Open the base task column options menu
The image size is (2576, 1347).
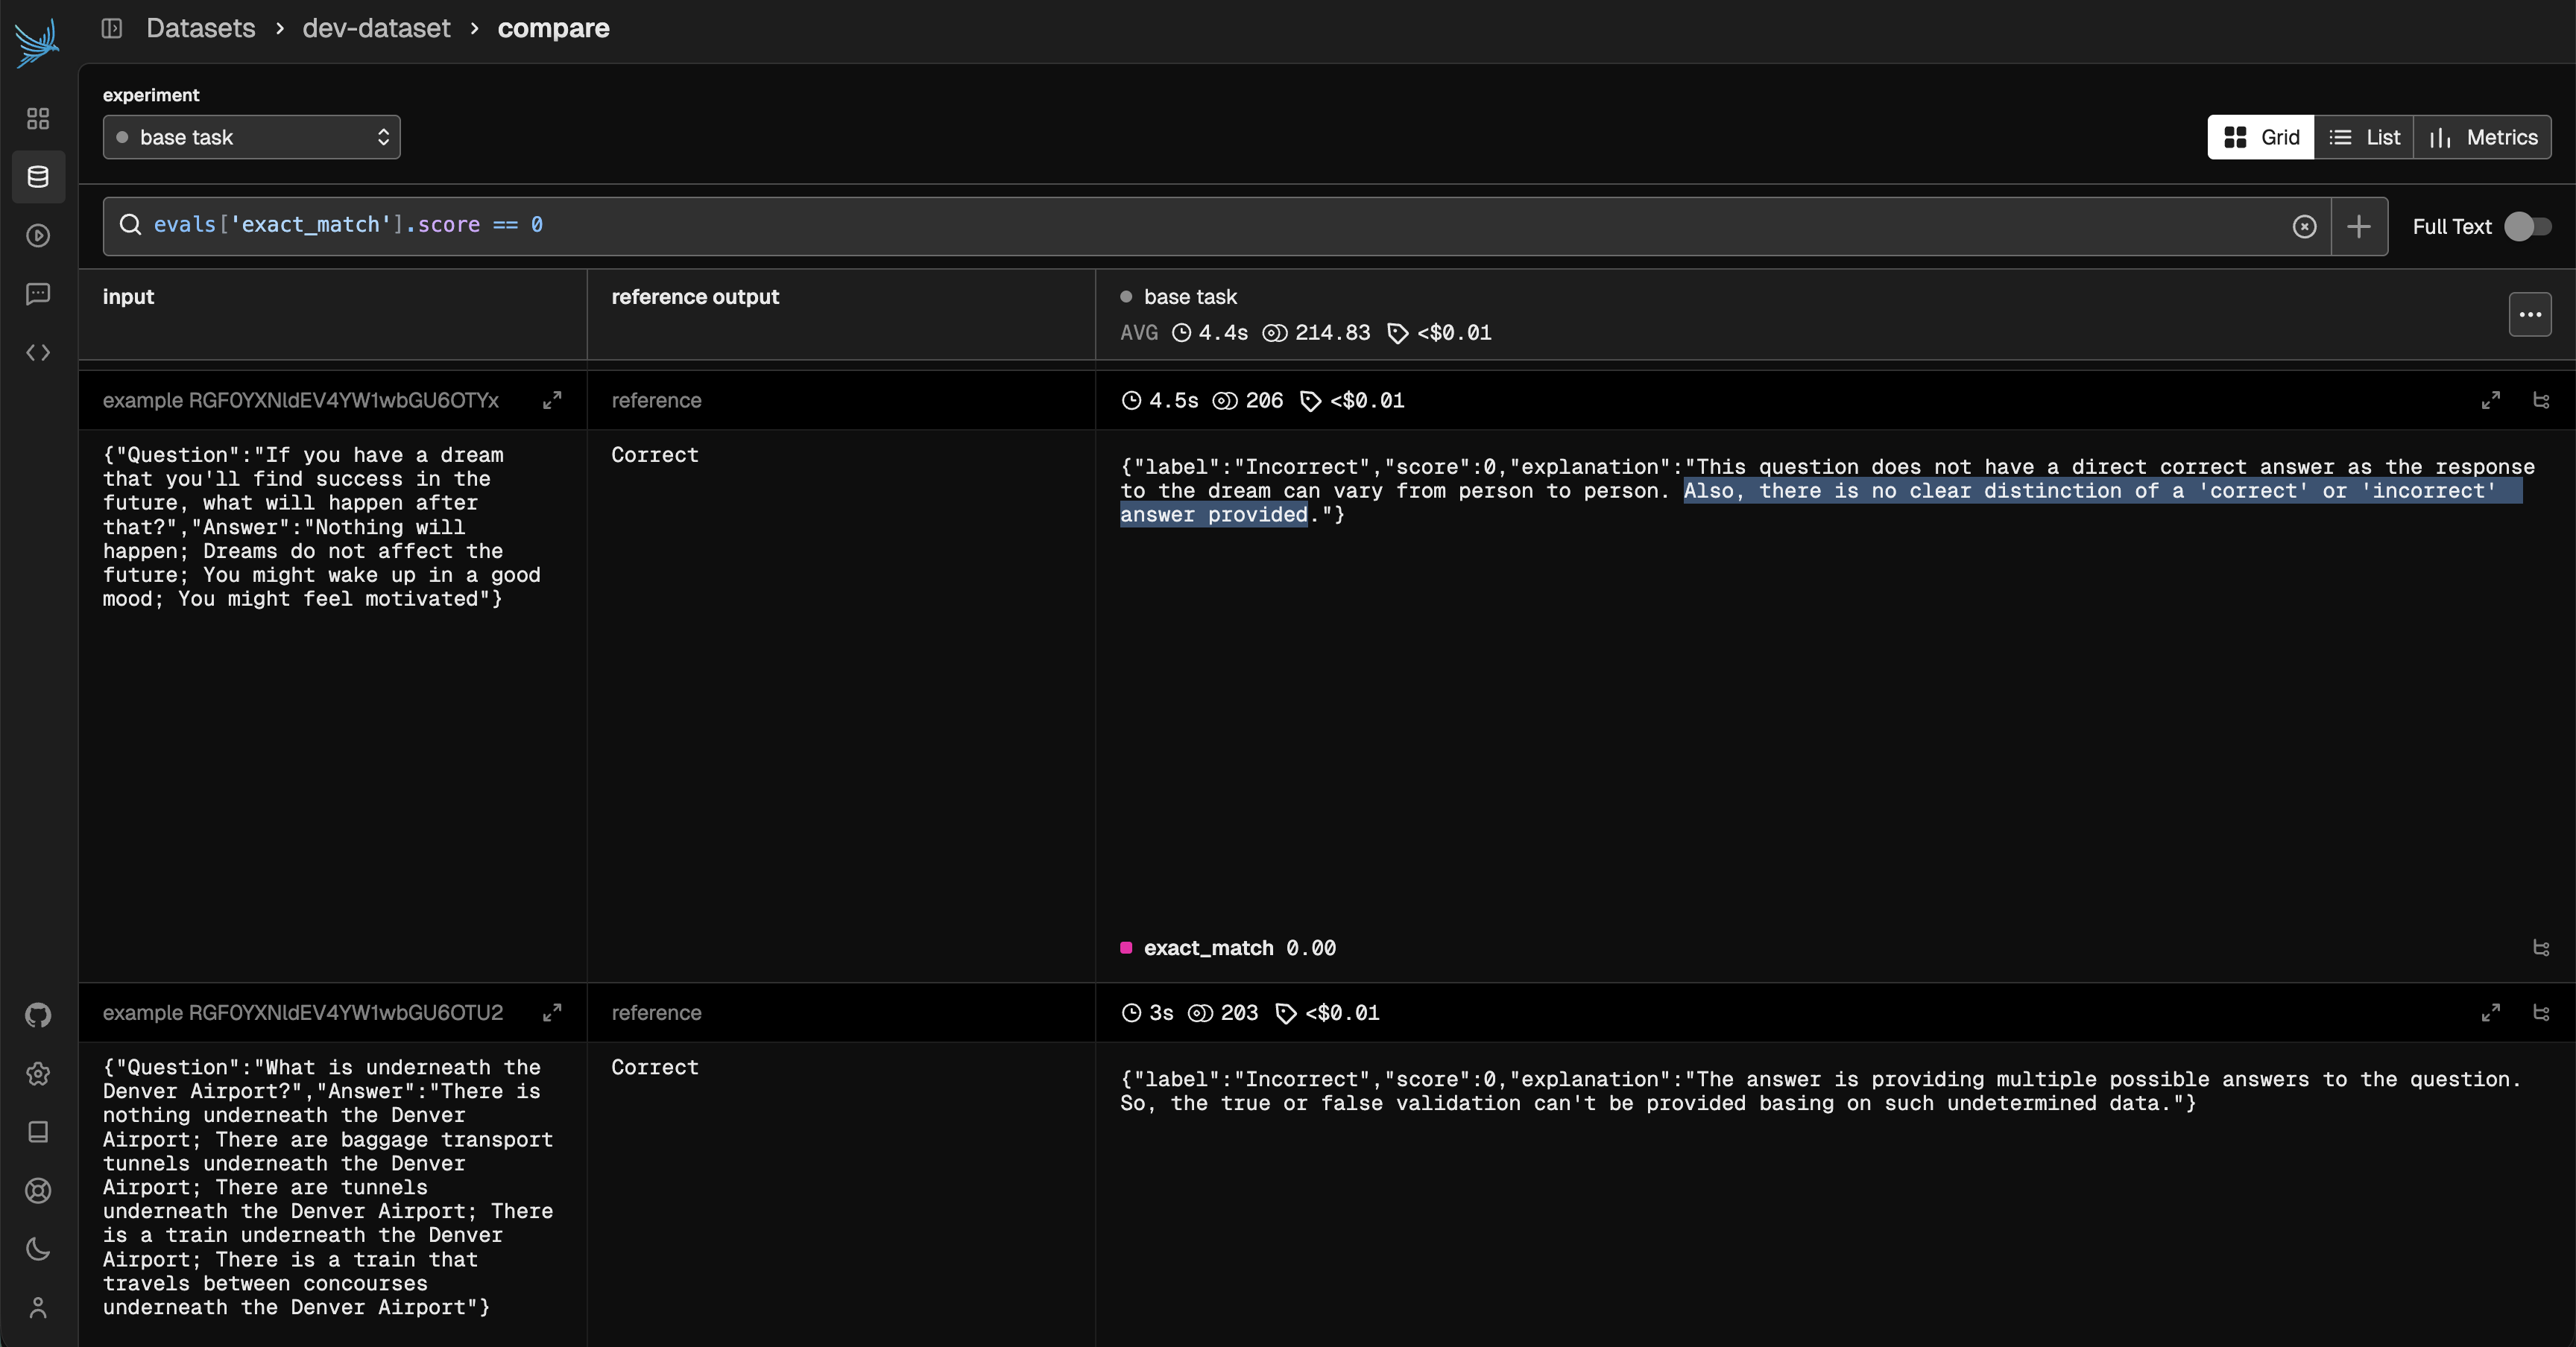[x=2530, y=314]
